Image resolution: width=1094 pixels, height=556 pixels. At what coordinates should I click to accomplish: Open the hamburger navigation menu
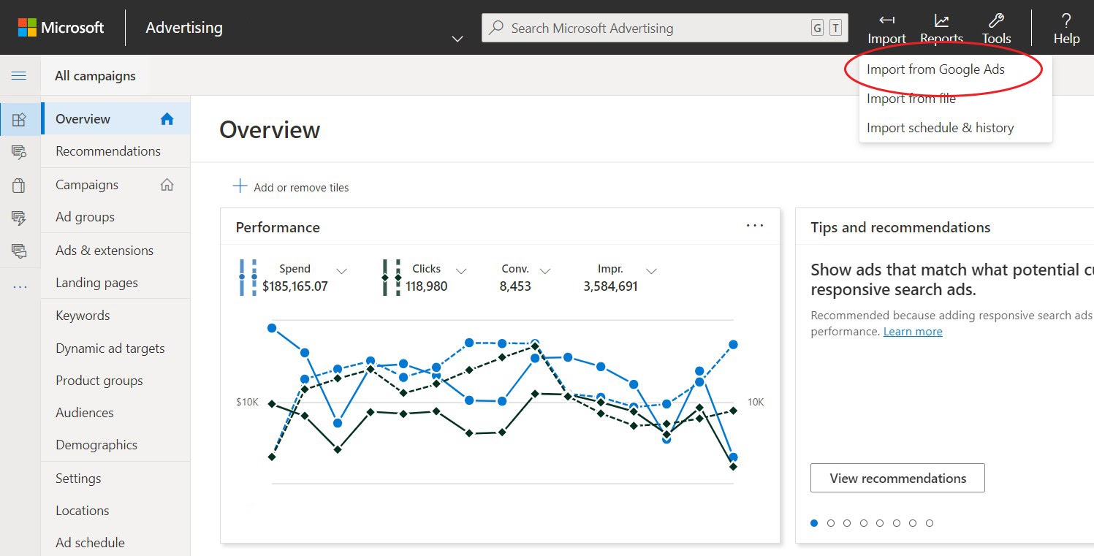(x=19, y=75)
